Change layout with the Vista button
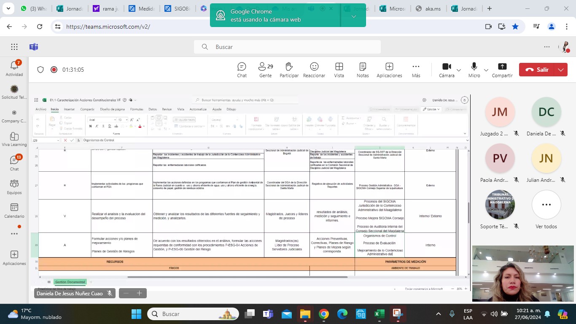 [339, 70]
